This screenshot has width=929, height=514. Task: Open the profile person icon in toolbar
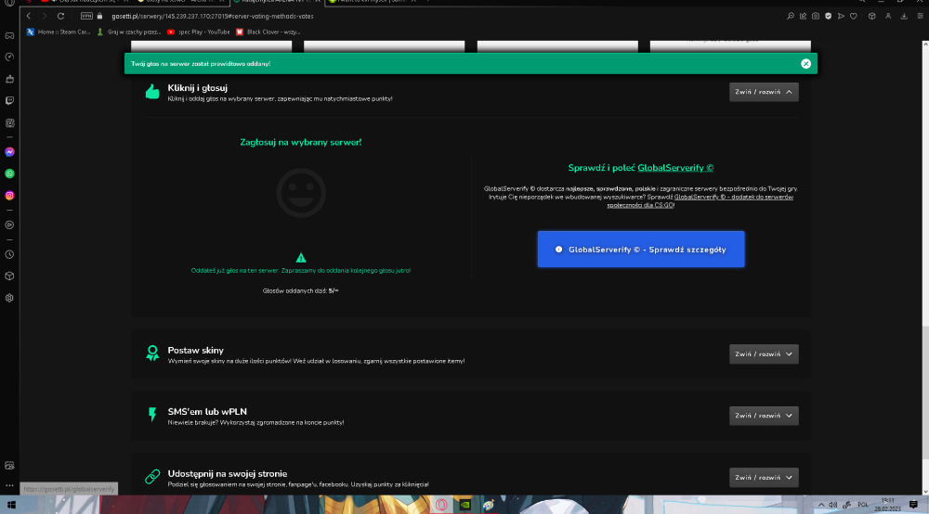(x=888, y=16)
